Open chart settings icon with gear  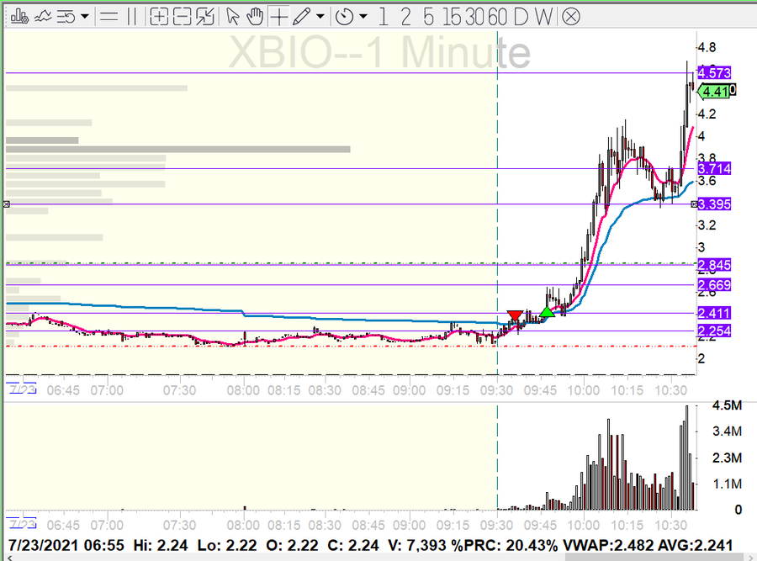pos(19,17)
